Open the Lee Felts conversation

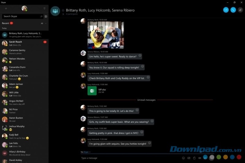point(24,145)
